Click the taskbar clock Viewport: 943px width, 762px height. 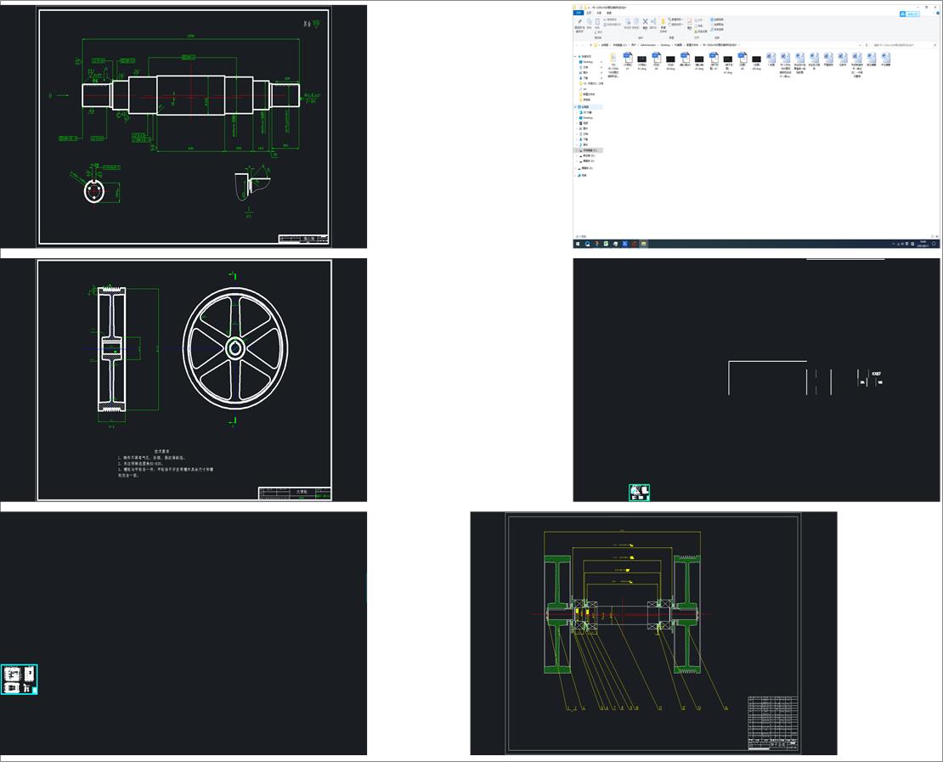pos(923,244)
